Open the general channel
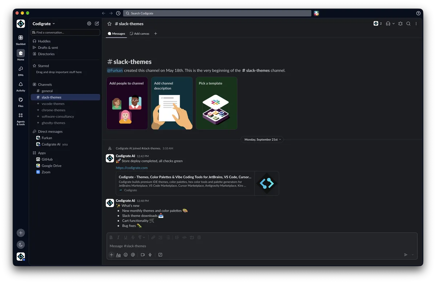 (x=65, y=91)
